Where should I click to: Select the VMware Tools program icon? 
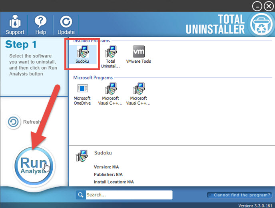point(139,55)
